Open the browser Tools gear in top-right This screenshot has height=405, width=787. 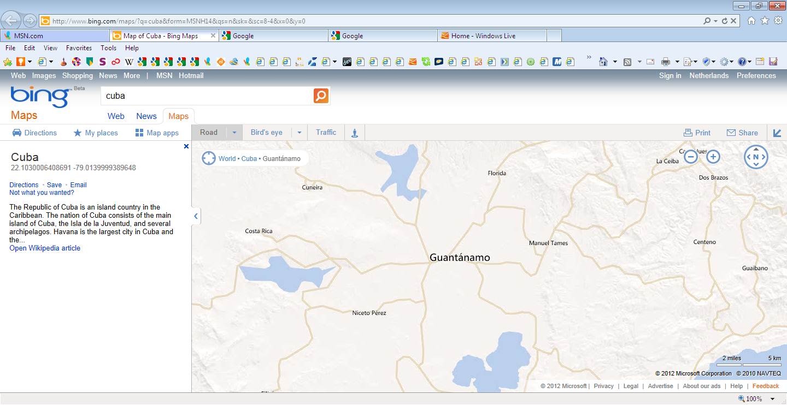(778, 21)
